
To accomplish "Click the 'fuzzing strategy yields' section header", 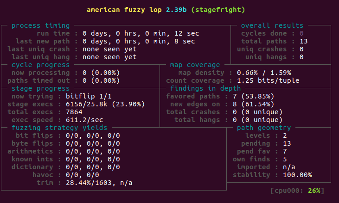I will tap(59, 128).
